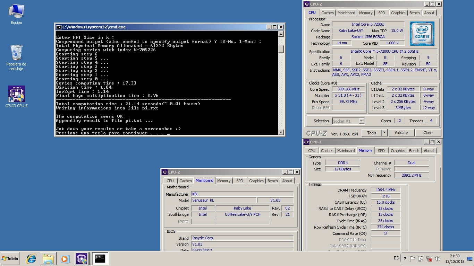The height and width of the screenshot is (266, 474).
Task: Open the disconnected network tray icon
Action: point(429,258)
